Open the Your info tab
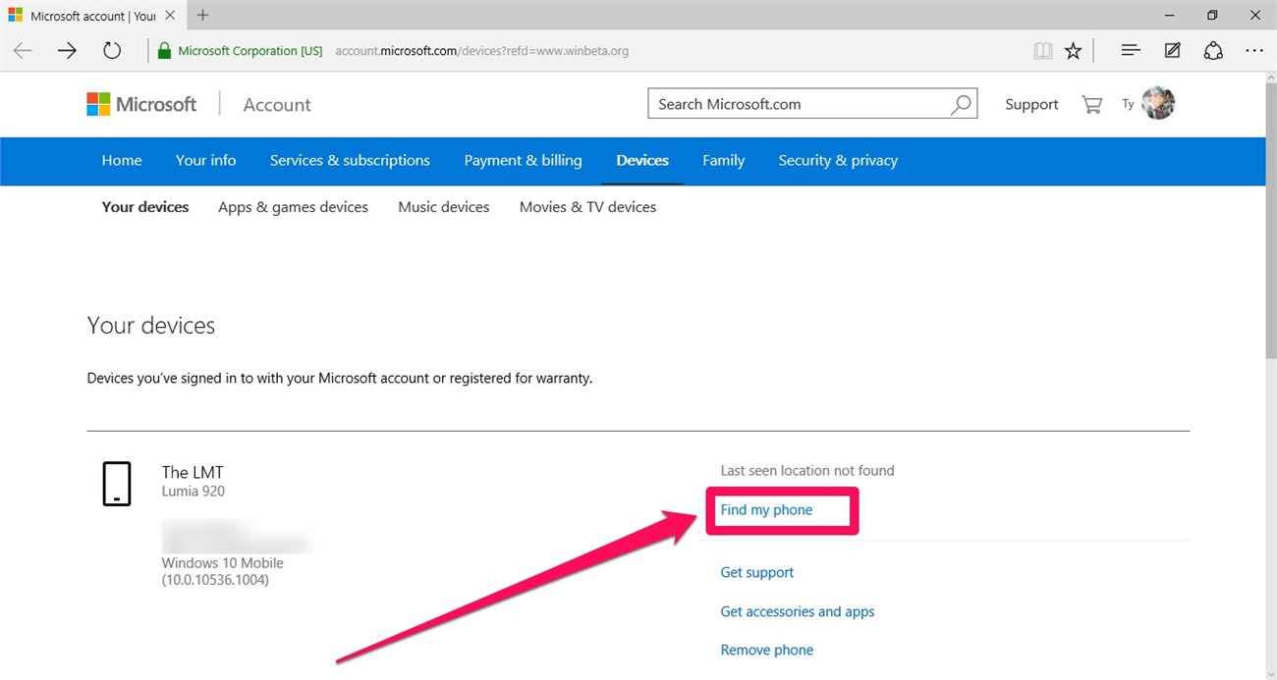The height and width of the screenshot is (680, 1277). pos(206,160)
